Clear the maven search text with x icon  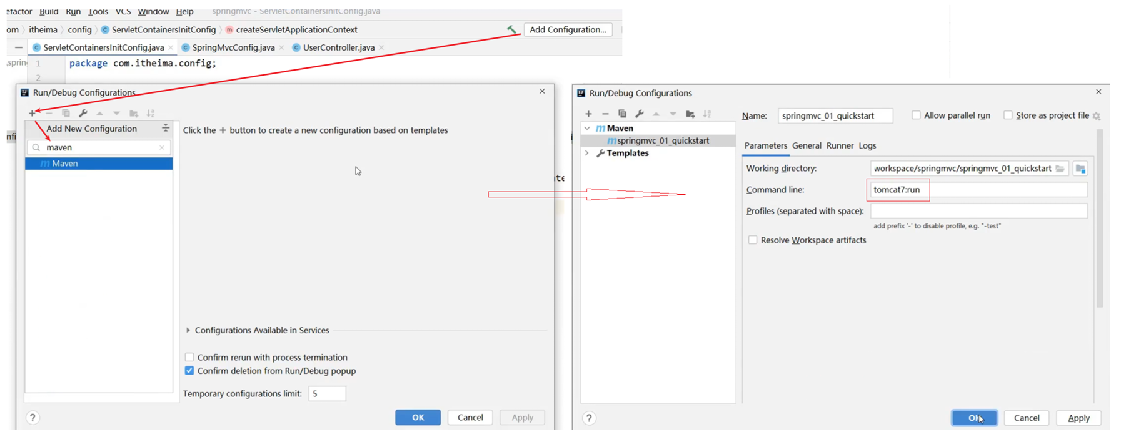(x=162, y=147)
